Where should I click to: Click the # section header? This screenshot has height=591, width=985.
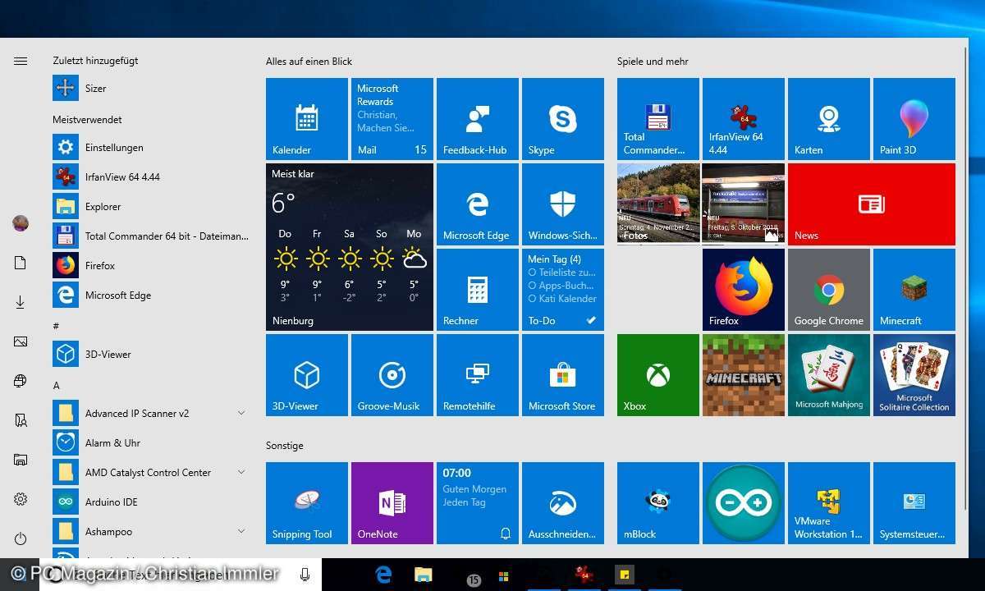click(56, 326)
